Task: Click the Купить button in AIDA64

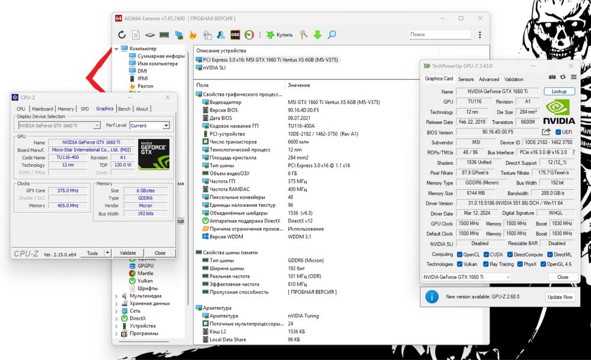Action: (280, 35)
